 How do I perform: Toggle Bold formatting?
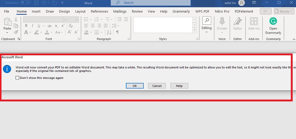pyautogui.click(x=26, y=26)
